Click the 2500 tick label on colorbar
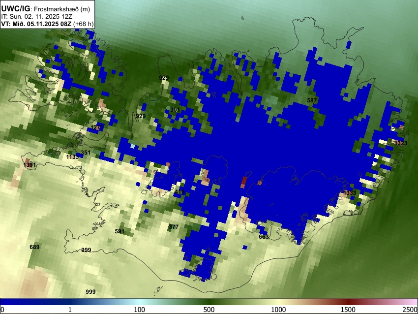 pos(410,310)
